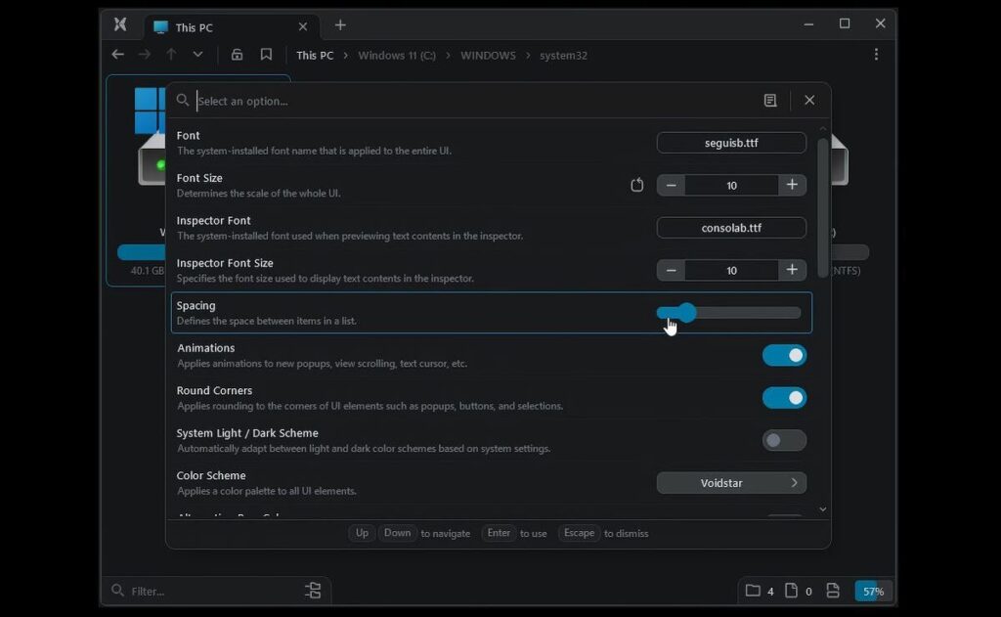This screenshot has height=617, width=1001.
Task: Open bookmarks via the bookmark icon
Action: [266, 55]
